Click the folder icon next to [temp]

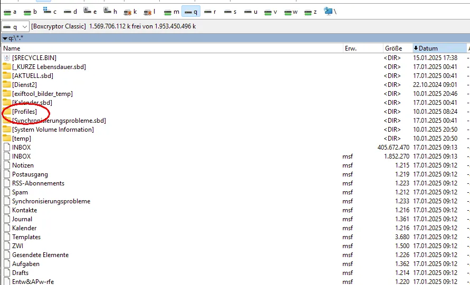point(7,139)
